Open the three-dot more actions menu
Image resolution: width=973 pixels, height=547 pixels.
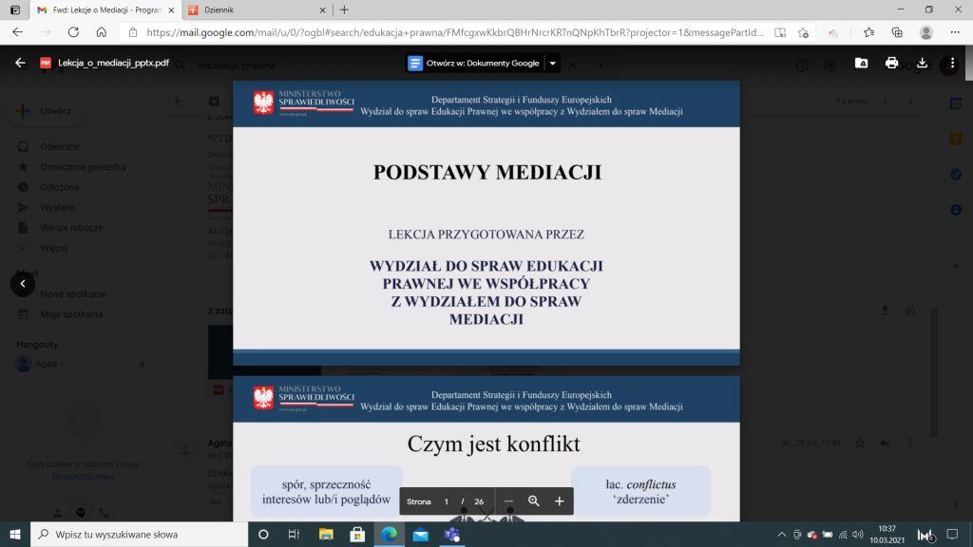pos(952,63)
